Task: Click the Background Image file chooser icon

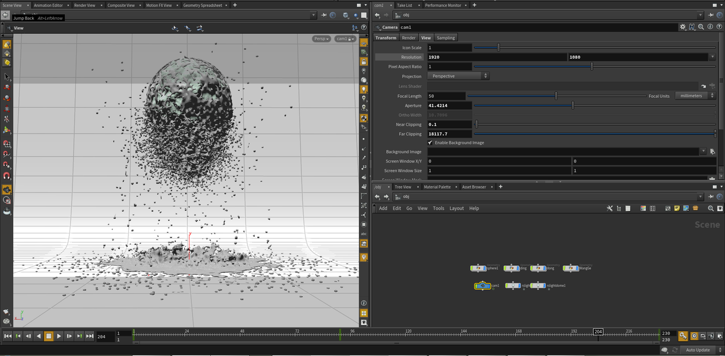Action: 712,152
